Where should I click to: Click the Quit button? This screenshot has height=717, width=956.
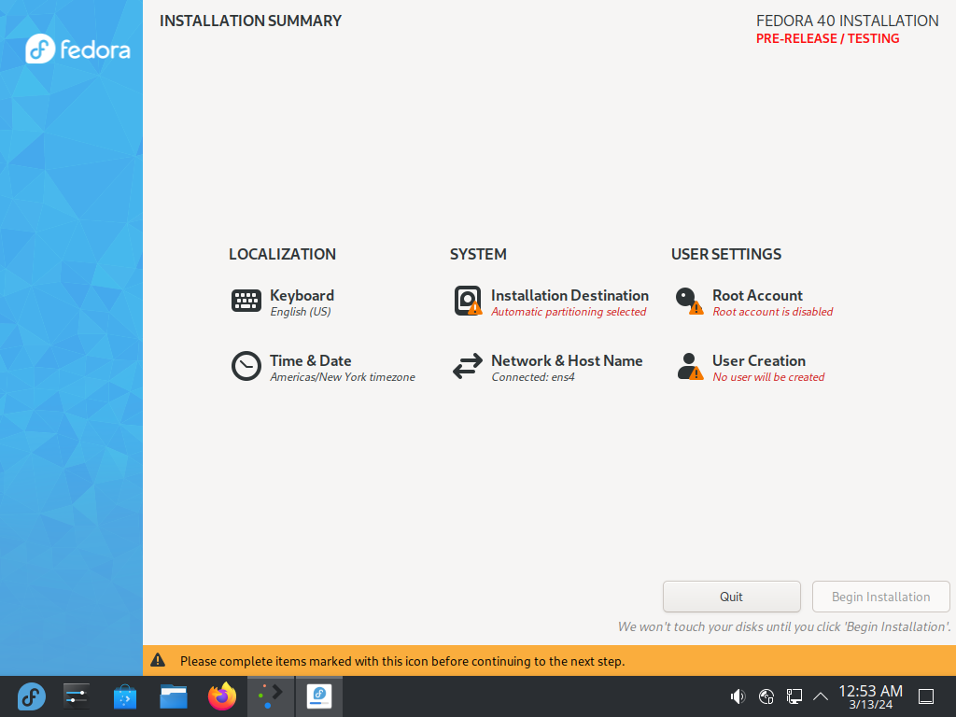point(732,597)
